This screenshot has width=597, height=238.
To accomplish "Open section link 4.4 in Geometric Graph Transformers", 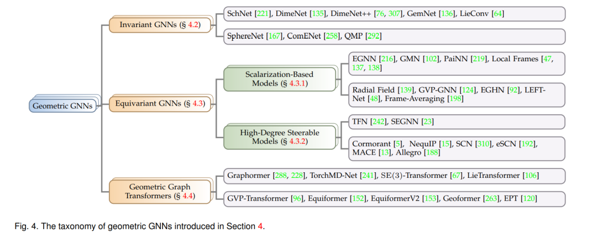I will (x=188, y=196).
